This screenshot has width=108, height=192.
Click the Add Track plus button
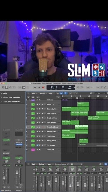(x=28, y=97)
